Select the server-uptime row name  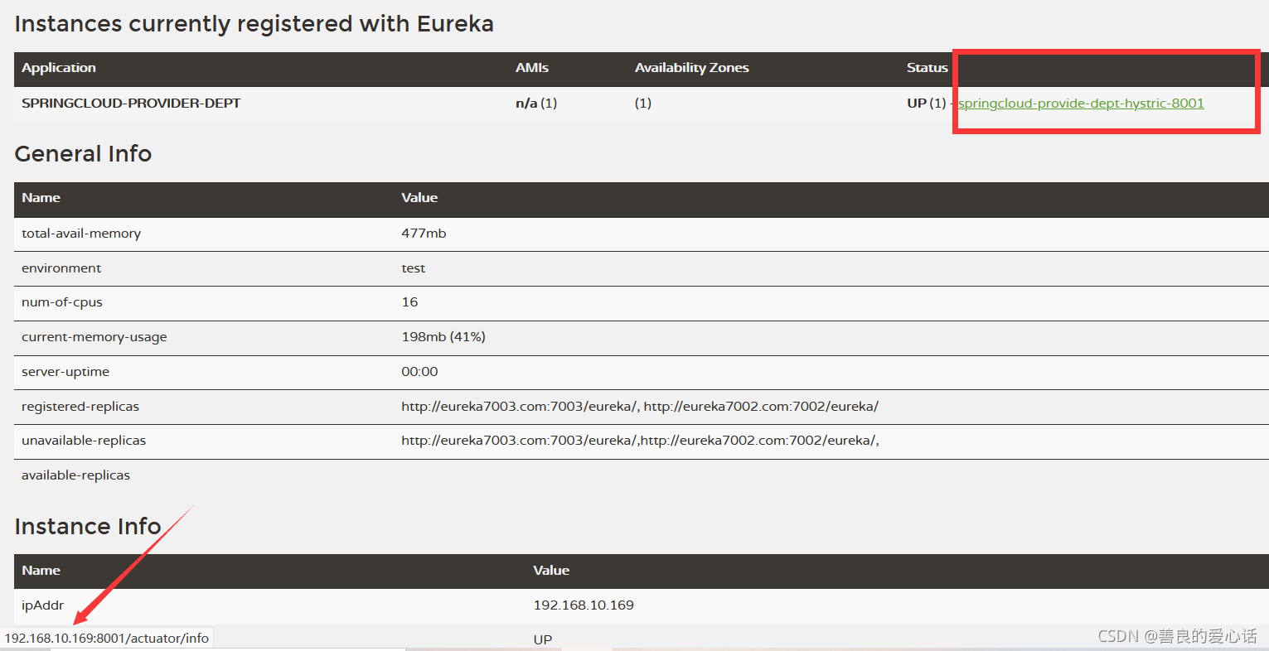[65, 372]
